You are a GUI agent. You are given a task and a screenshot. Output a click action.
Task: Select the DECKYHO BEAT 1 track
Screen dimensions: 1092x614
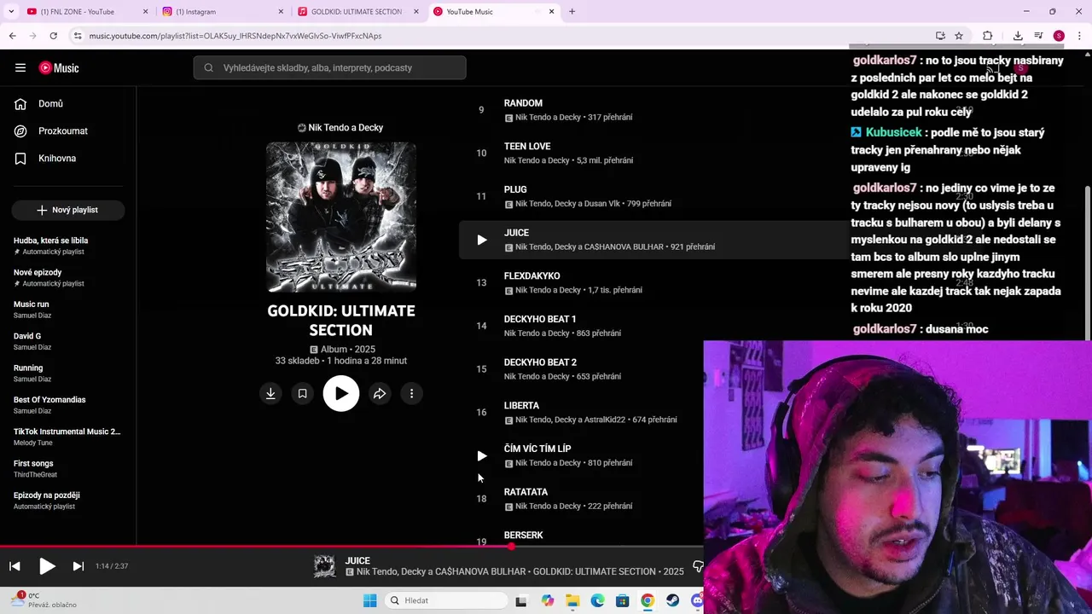(540, 319)
